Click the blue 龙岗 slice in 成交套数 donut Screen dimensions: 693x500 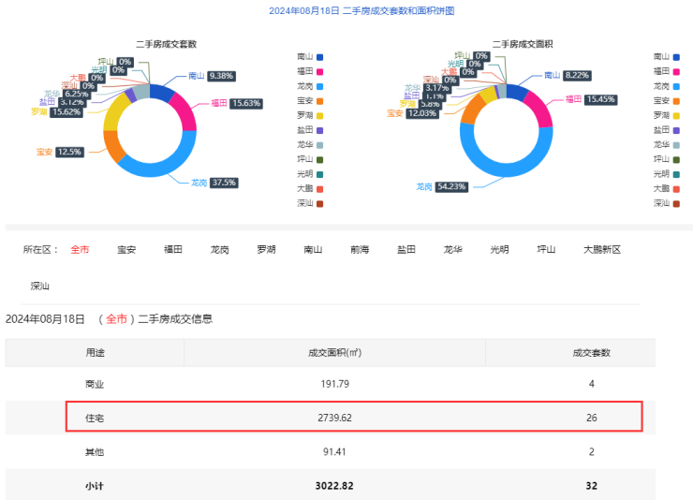(170, 169)
